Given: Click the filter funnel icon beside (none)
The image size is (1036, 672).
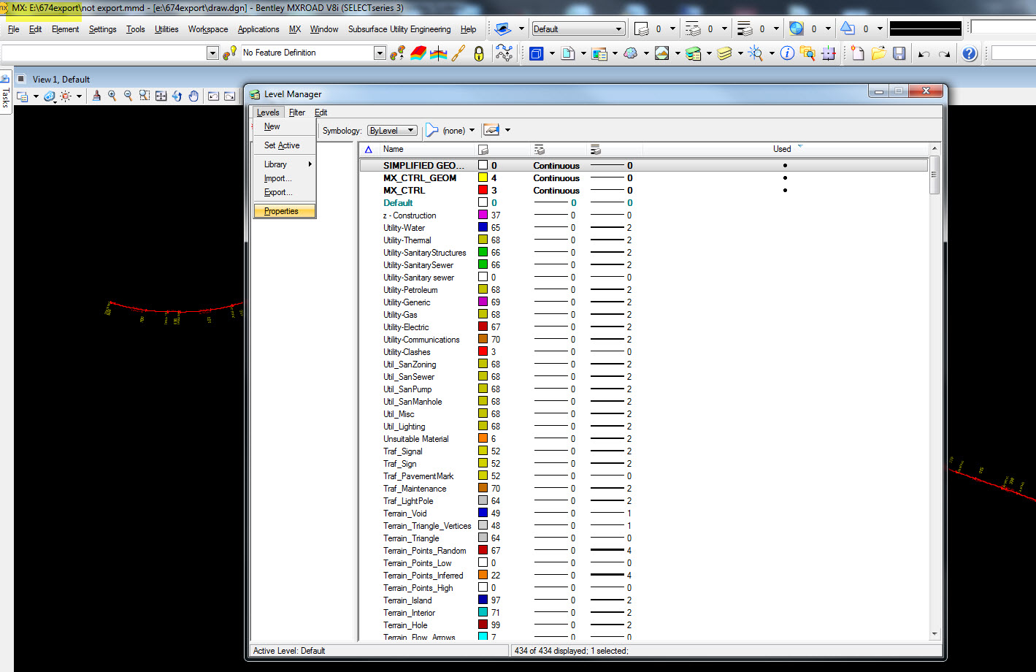Looking at the screenshot, I should pos(432,130).
